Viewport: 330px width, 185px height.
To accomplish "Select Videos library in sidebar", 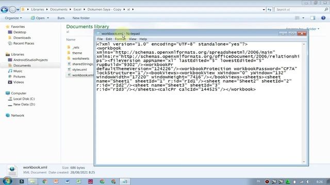I will (16, 82).
